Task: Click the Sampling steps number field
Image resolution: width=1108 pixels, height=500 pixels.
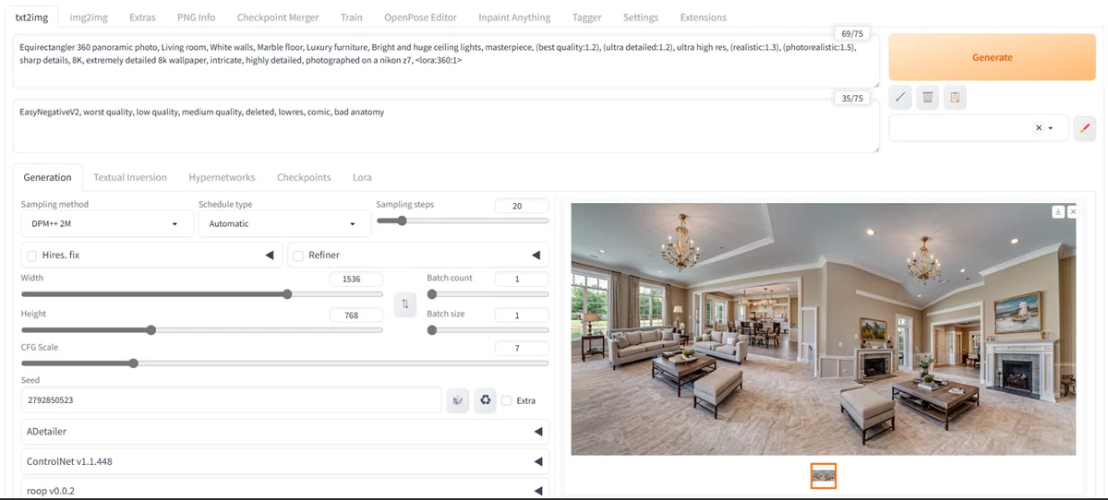Action: tap(522, 206)
